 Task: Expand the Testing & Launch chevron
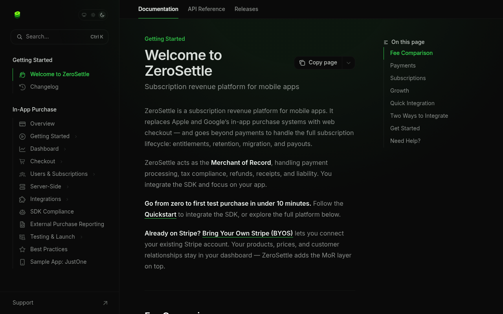pos(81,237)
